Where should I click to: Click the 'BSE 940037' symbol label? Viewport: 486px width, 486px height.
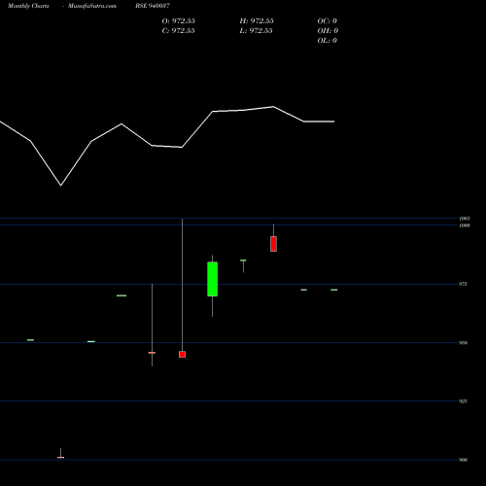pos(153,6)
